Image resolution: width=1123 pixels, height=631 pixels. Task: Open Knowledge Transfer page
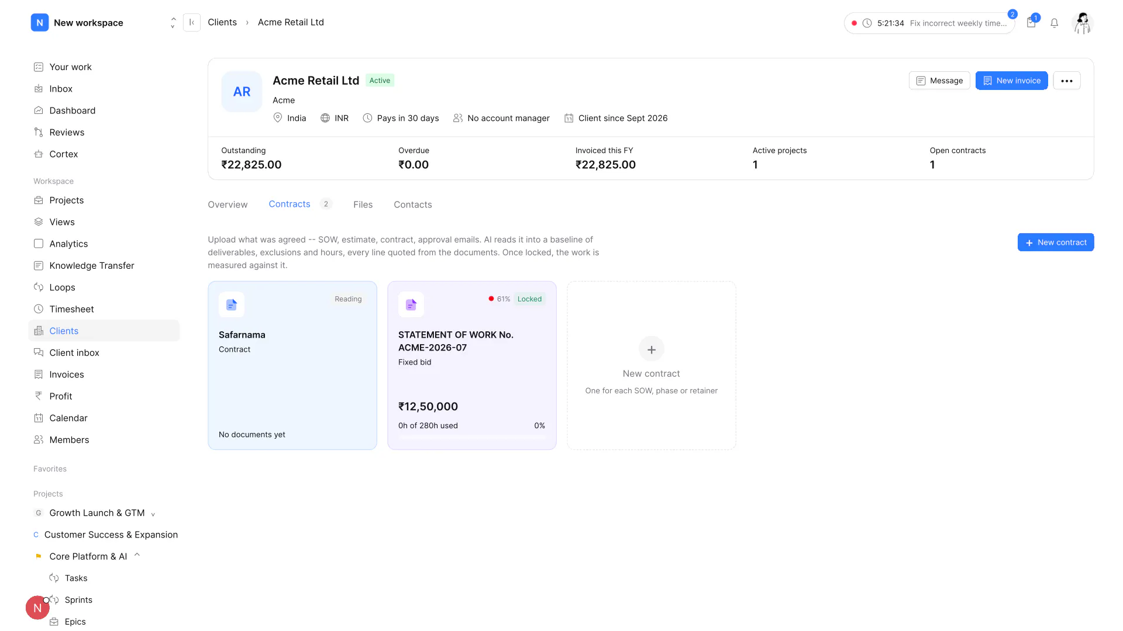click(x=104, y=265)
